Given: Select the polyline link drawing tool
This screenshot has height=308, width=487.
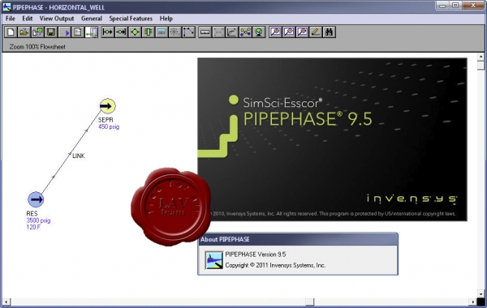Looking at the screenshot, I should pos(188,32).
